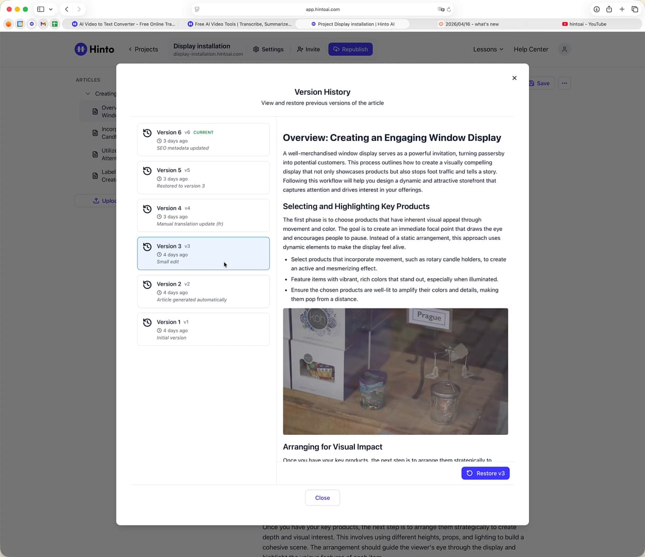
Task: Click the Close button at dialog bottom
Action: 322,498
